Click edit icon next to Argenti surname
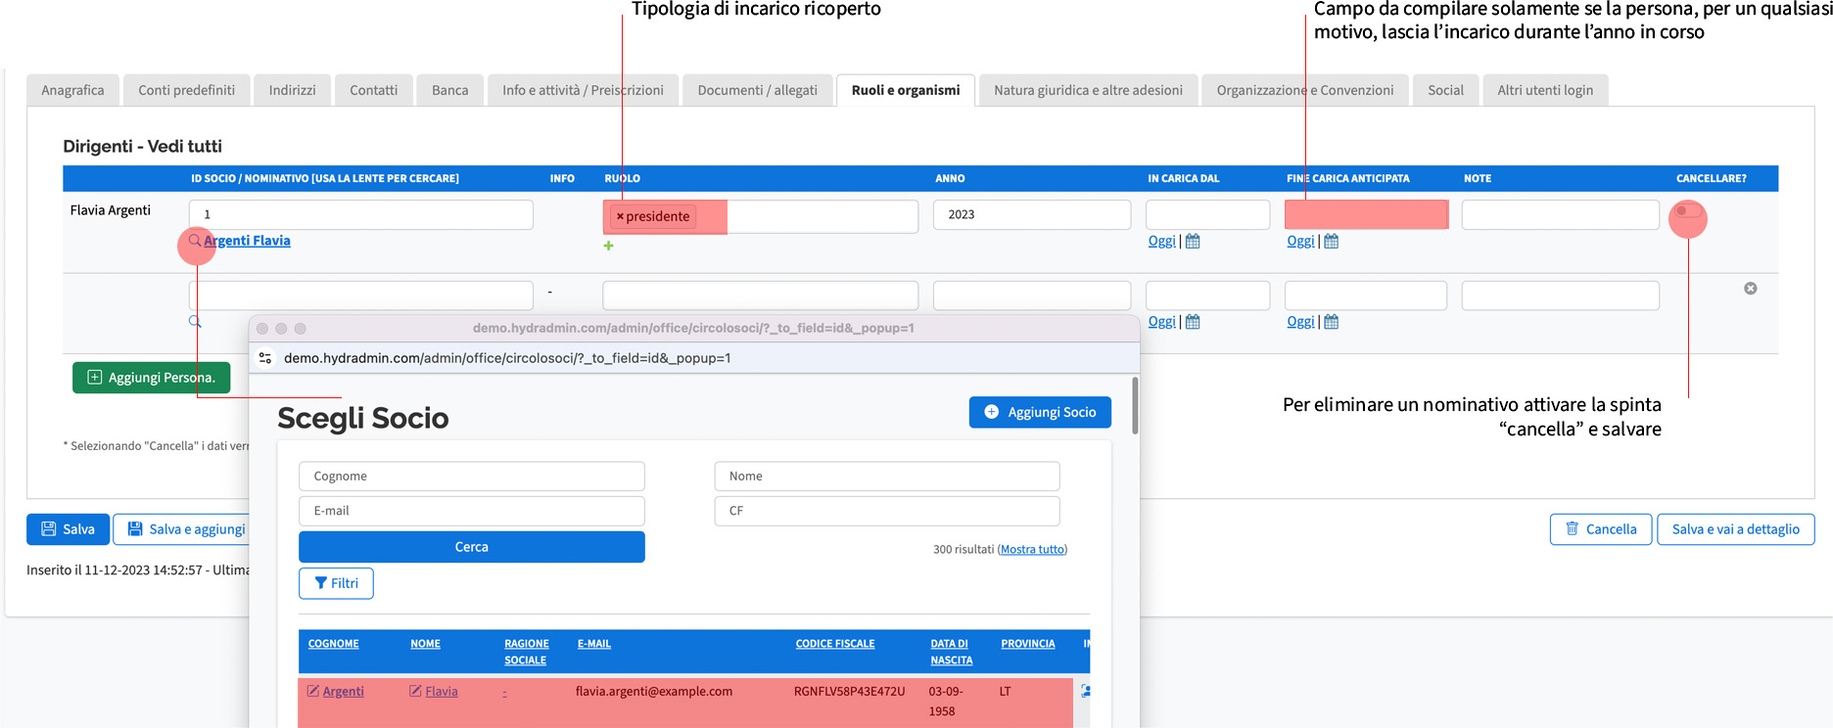The height and width of the screenshot is (728, 1833). [x=313, y=691]
